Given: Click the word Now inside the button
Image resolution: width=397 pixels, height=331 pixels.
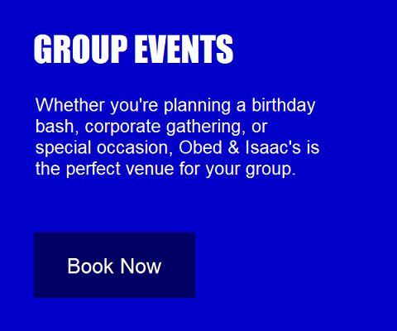Looking at the screenshot, I should pos(141,266).
